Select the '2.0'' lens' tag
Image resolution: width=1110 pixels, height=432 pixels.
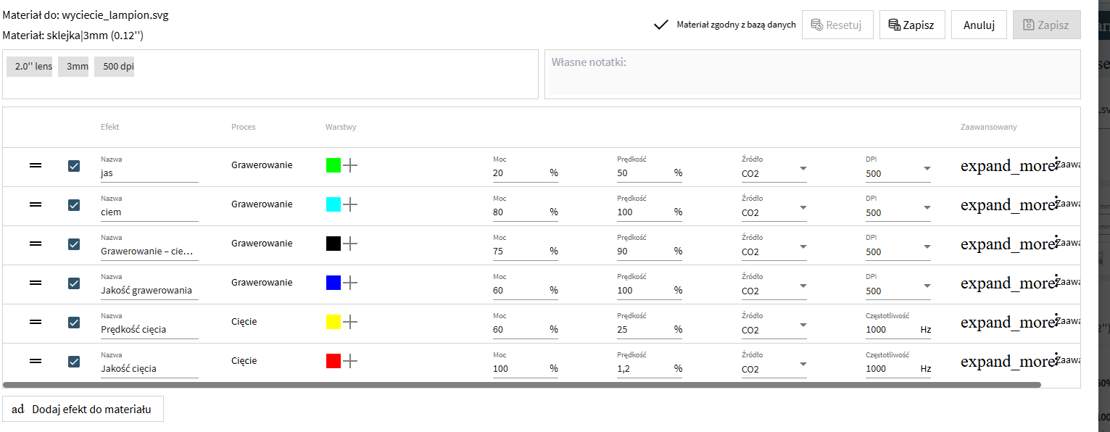(30, 67)
